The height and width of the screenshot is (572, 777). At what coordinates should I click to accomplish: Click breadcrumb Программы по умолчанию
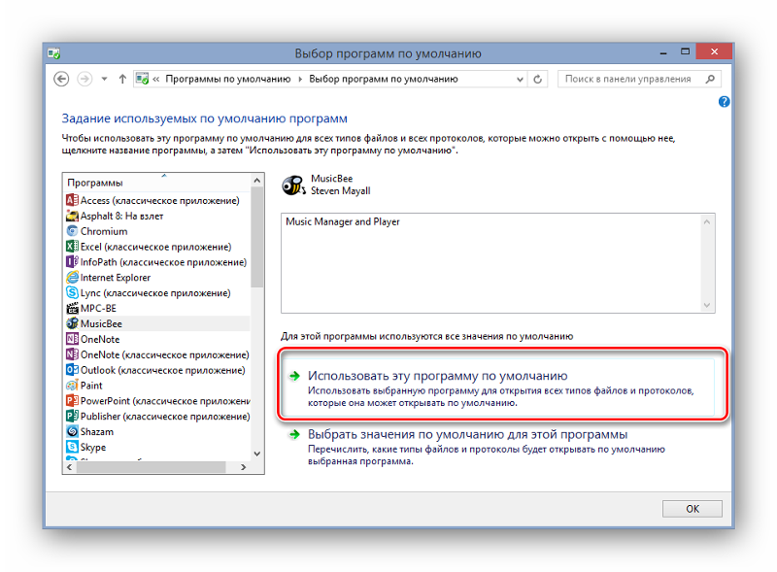pos(228,79)
